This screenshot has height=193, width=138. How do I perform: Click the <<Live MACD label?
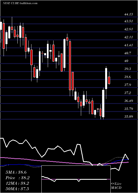(x=116, y=186)
